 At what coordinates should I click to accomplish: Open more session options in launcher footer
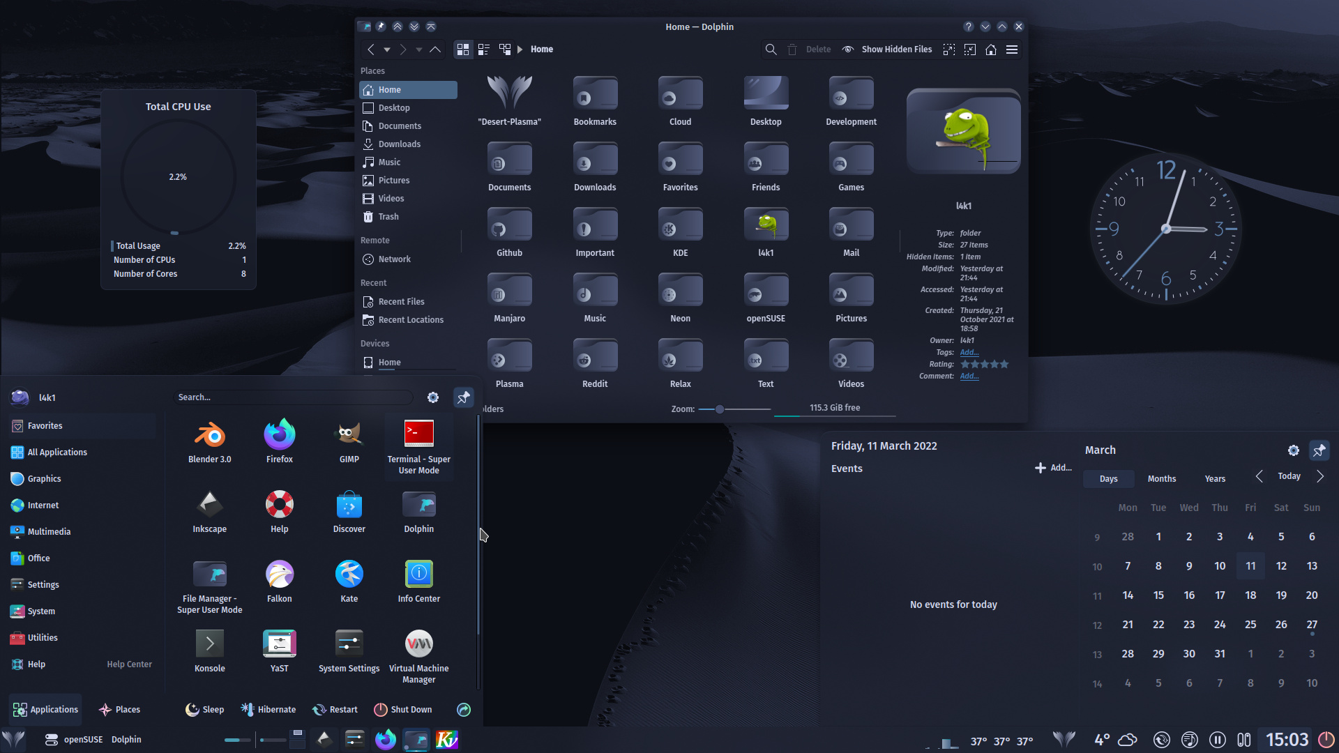click(x=464, y=710)
